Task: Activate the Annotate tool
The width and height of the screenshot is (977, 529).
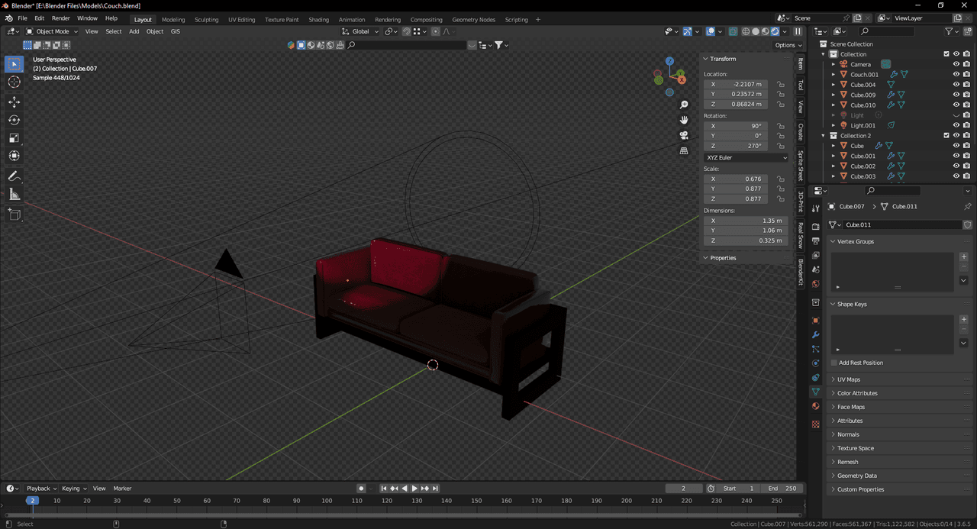Action: tap(14, 176)
